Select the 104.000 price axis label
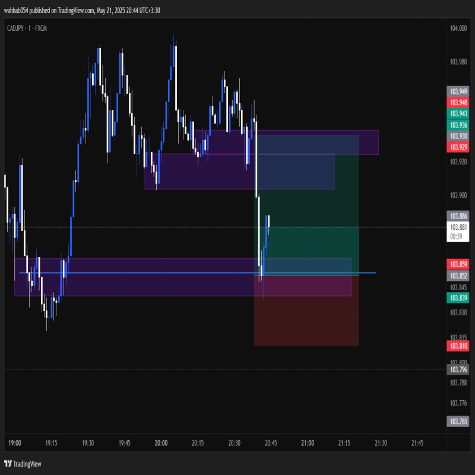Viewport: 475px width, 475px height. pos(458,28)
